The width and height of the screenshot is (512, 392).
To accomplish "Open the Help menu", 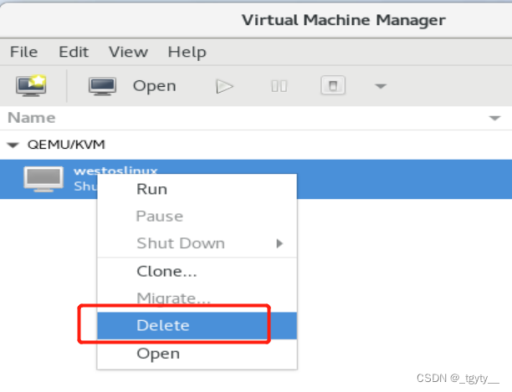I will [187, 52].
